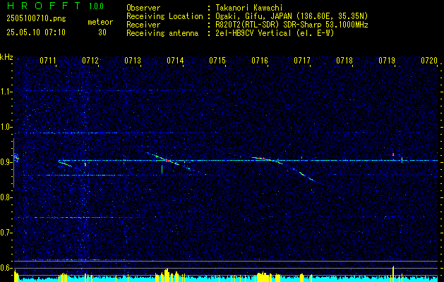Click the kHz axis unit label

[6, 57]
